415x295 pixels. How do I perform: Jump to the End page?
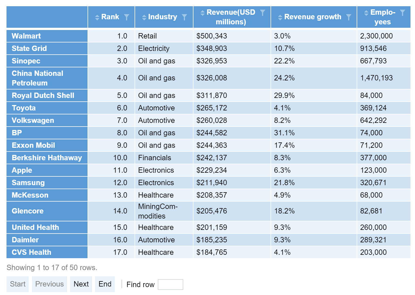tap(105, 284)
